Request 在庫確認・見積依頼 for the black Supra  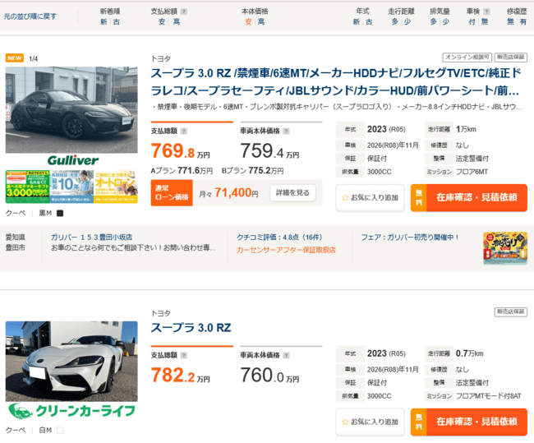pyautogui.click(x=468, y=197)
